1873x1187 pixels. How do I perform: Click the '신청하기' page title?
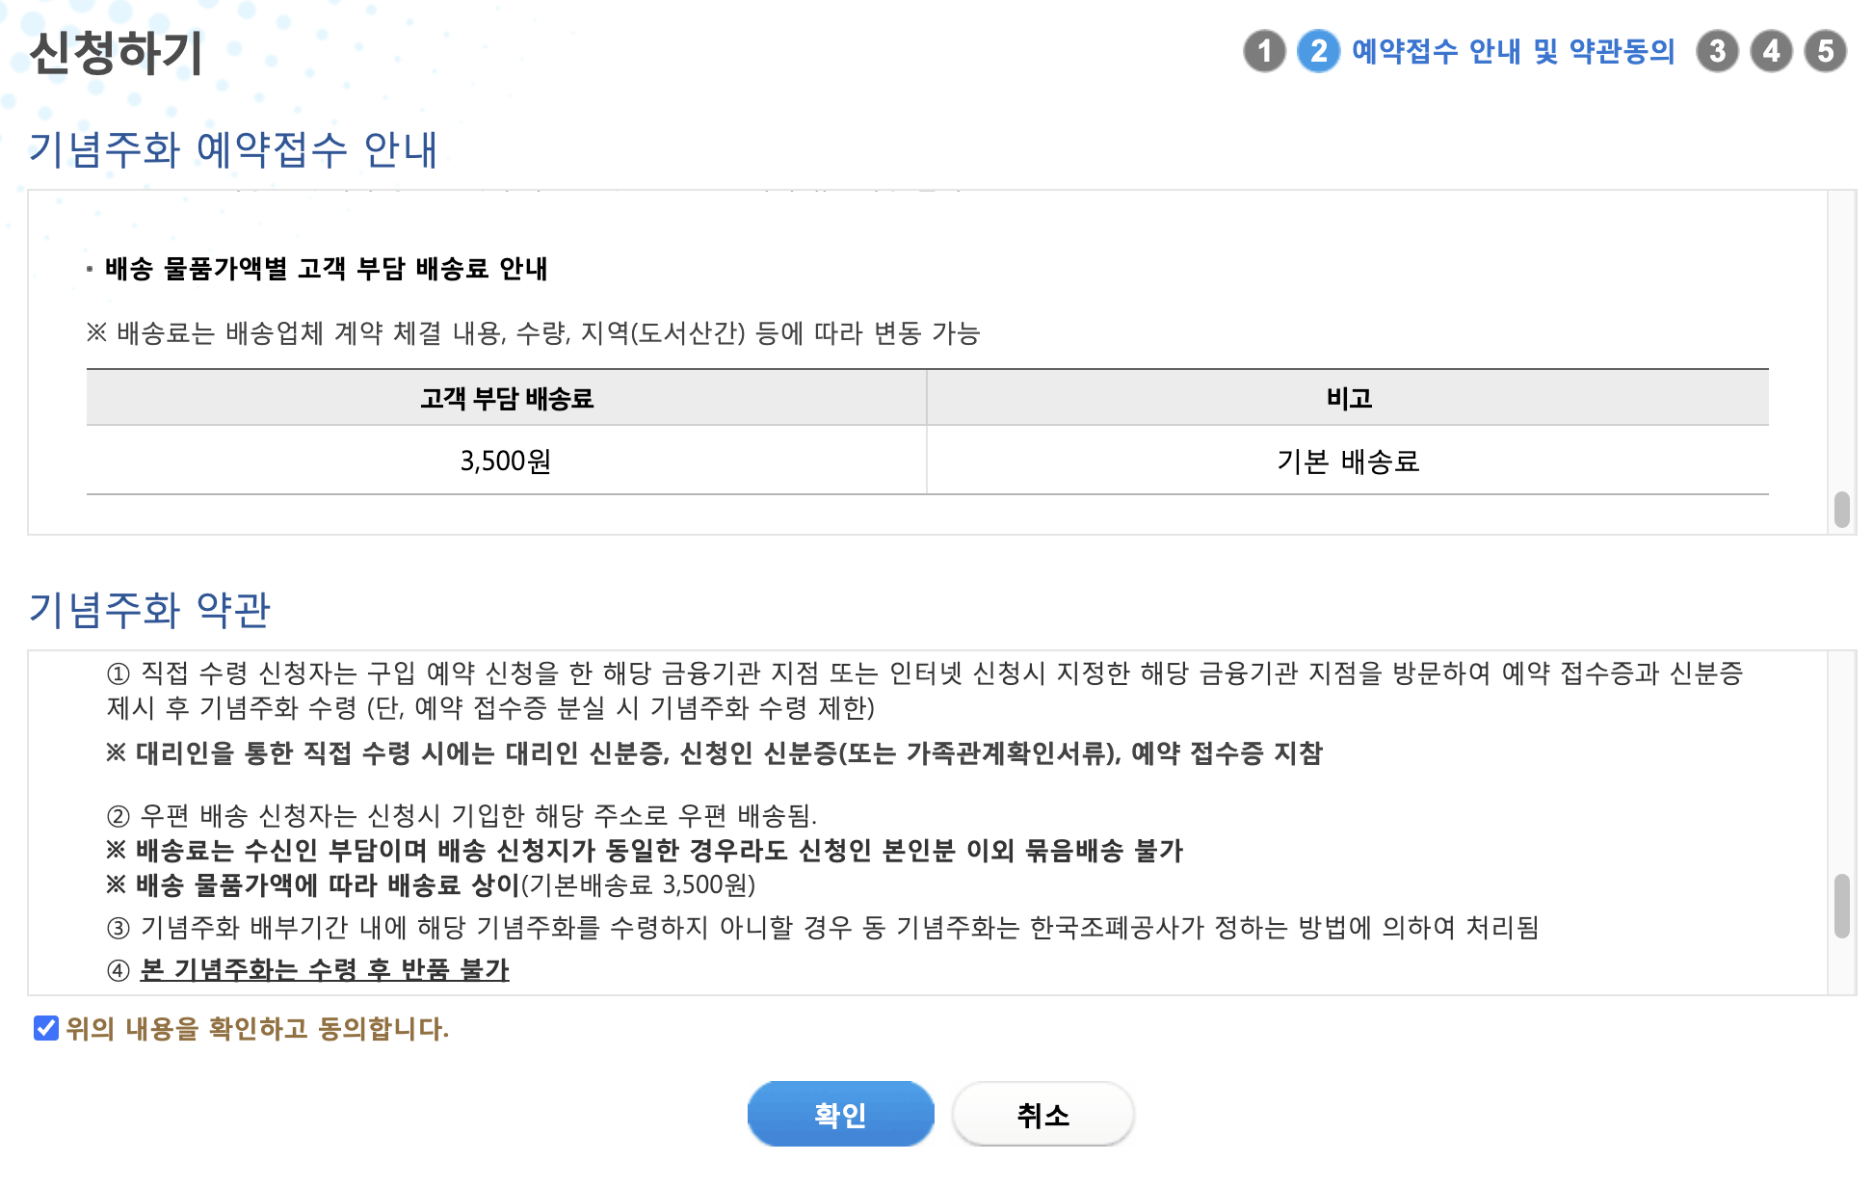coord(117,52)
